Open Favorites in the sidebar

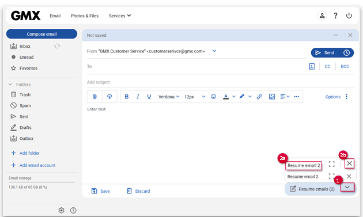pyautogui.click(x=28, y=68)
